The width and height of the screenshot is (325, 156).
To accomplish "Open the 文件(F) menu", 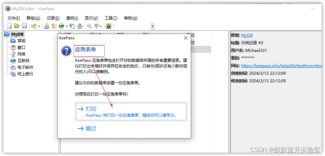I will (14, 18).
